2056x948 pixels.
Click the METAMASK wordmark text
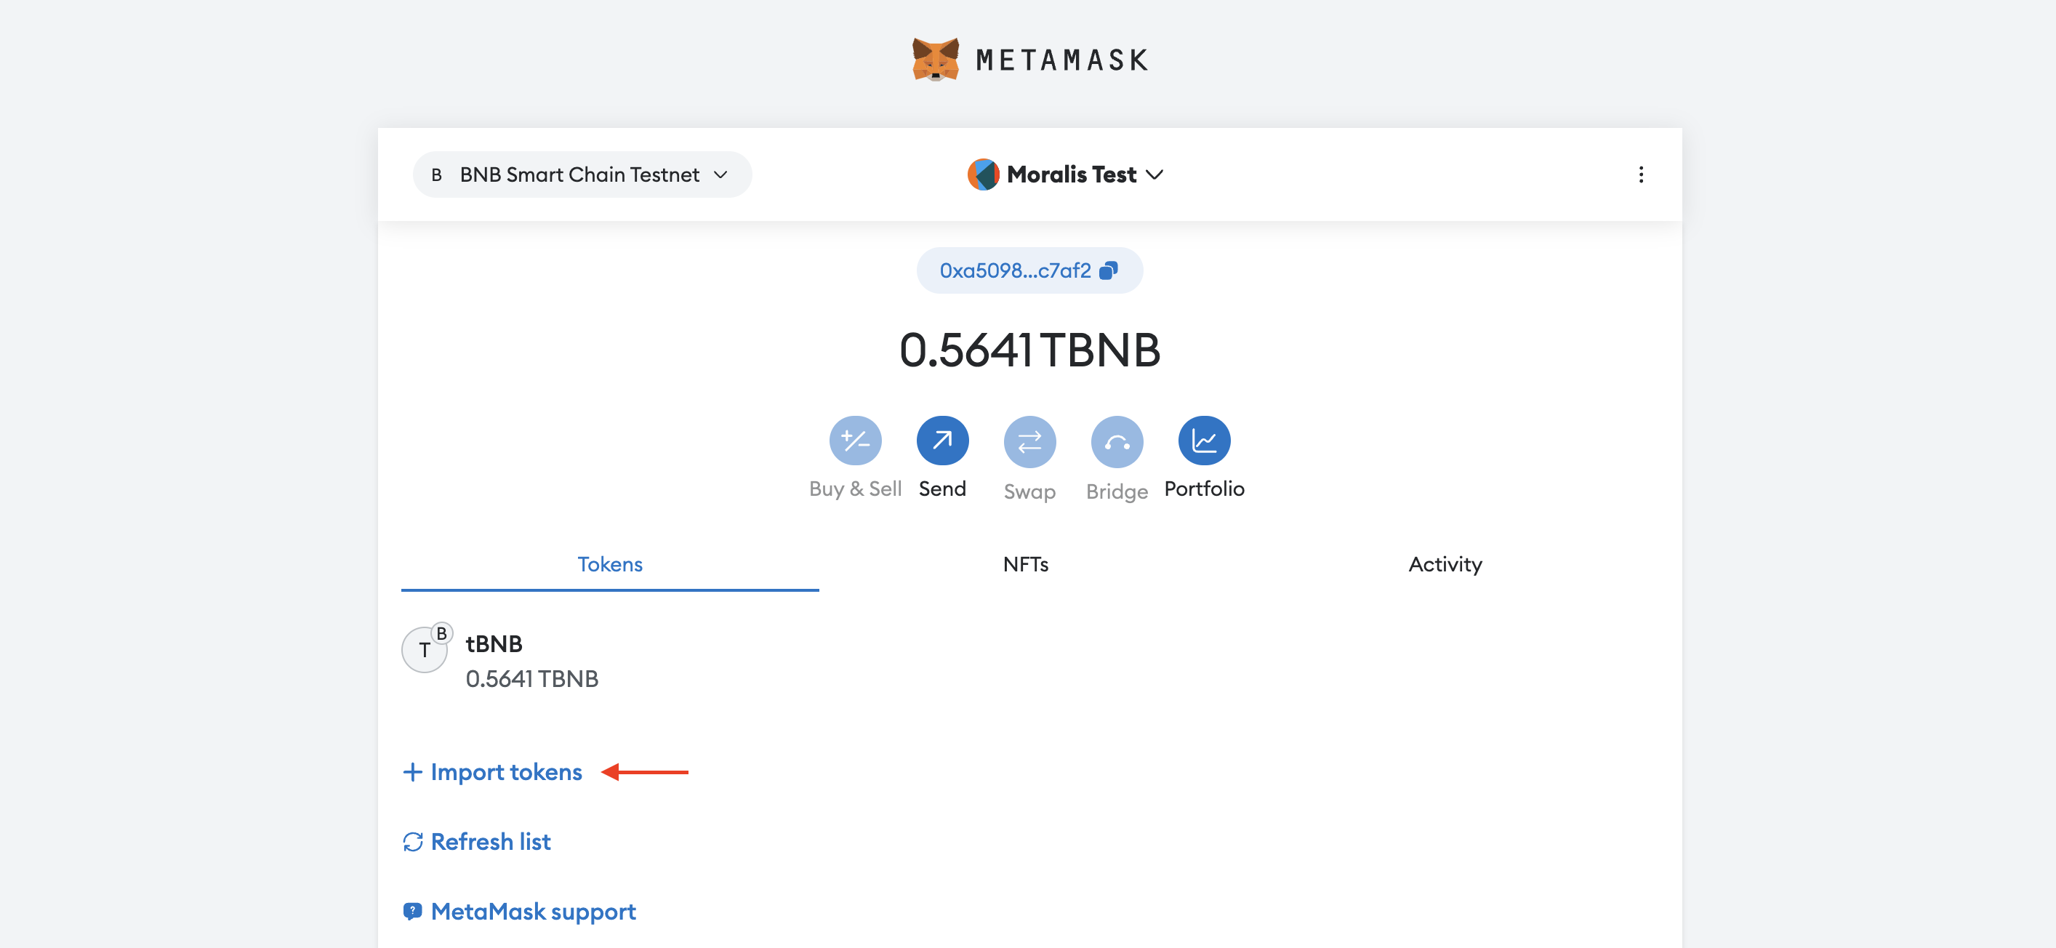[x=1062, y=60]
